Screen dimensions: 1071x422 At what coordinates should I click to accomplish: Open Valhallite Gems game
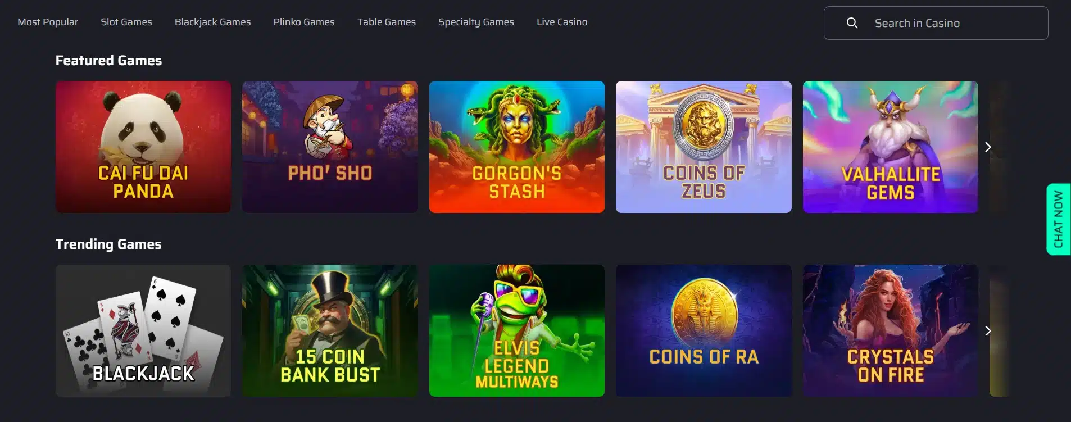tap(891, 147)
